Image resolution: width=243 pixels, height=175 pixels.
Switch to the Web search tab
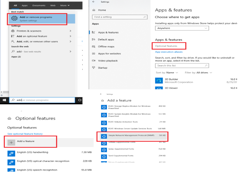click(x=53, y=5)
